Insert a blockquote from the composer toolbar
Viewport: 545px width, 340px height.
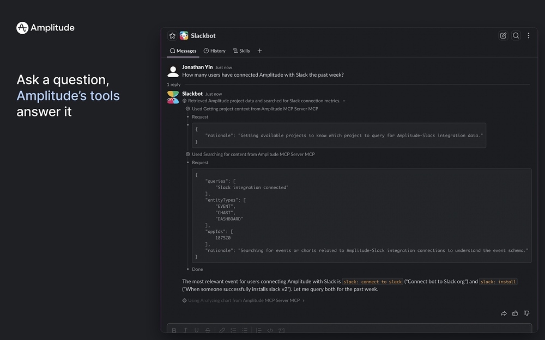[258, 330]
